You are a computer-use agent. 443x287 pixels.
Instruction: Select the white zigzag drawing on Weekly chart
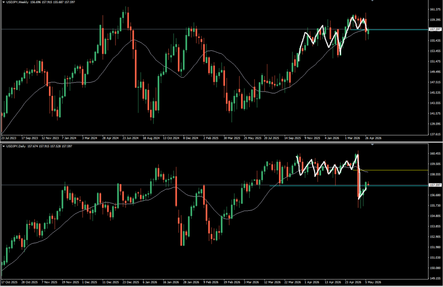tap(332, 38)
